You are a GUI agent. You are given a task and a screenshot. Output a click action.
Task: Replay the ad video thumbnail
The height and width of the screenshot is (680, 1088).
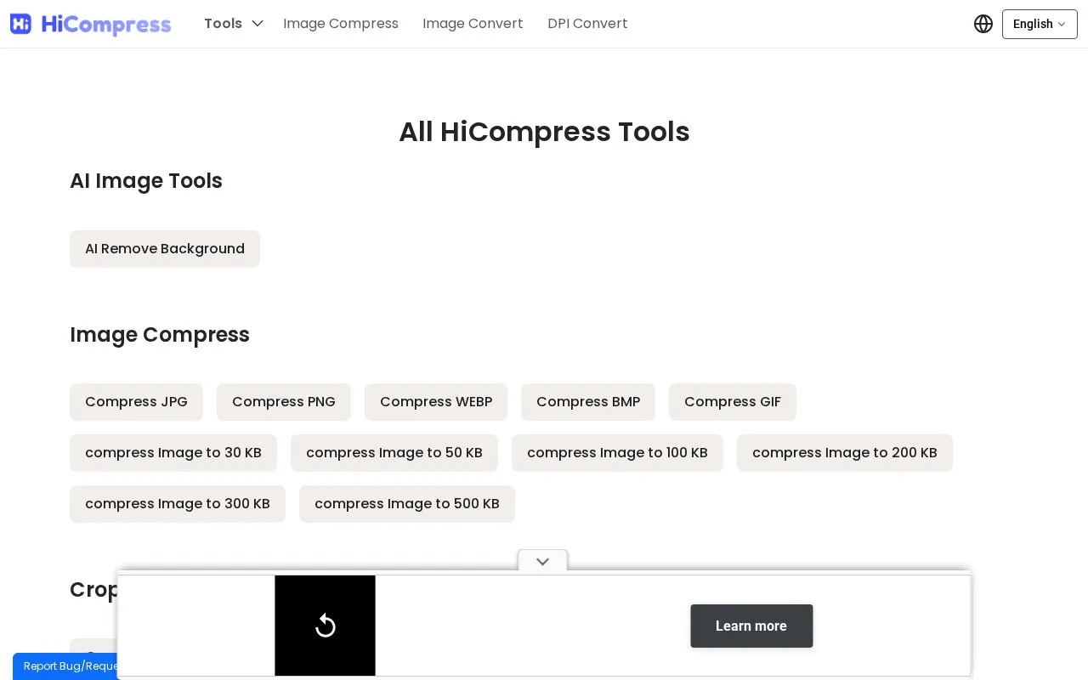click(x=325, y=626)
